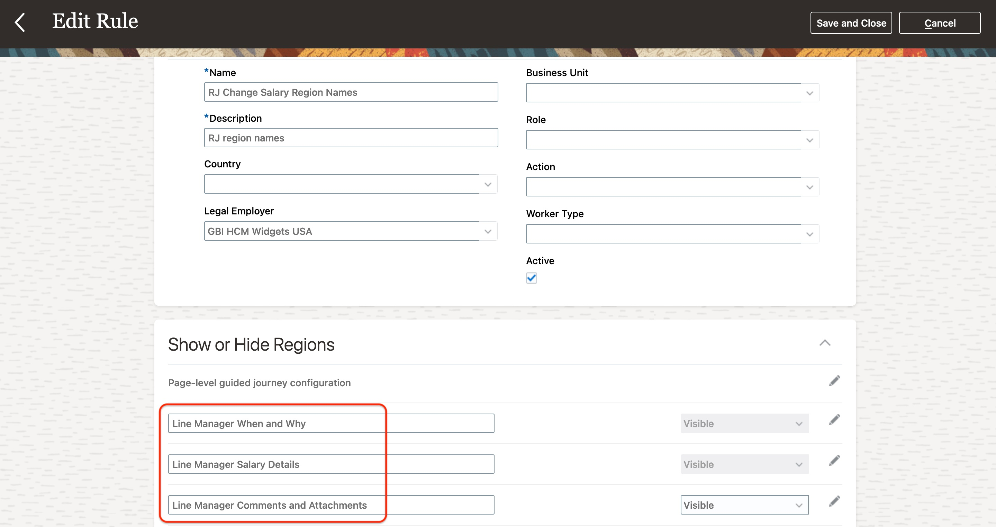This screenshot has width=996, height=527.
Task: Click pencil icon for Line Manager Salary Details
Action: (834, 461)
